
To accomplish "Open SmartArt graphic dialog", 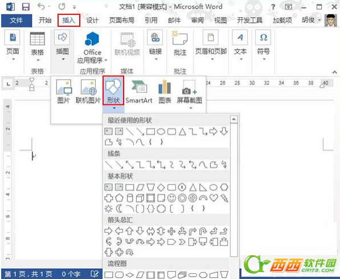I will (139, 91).
